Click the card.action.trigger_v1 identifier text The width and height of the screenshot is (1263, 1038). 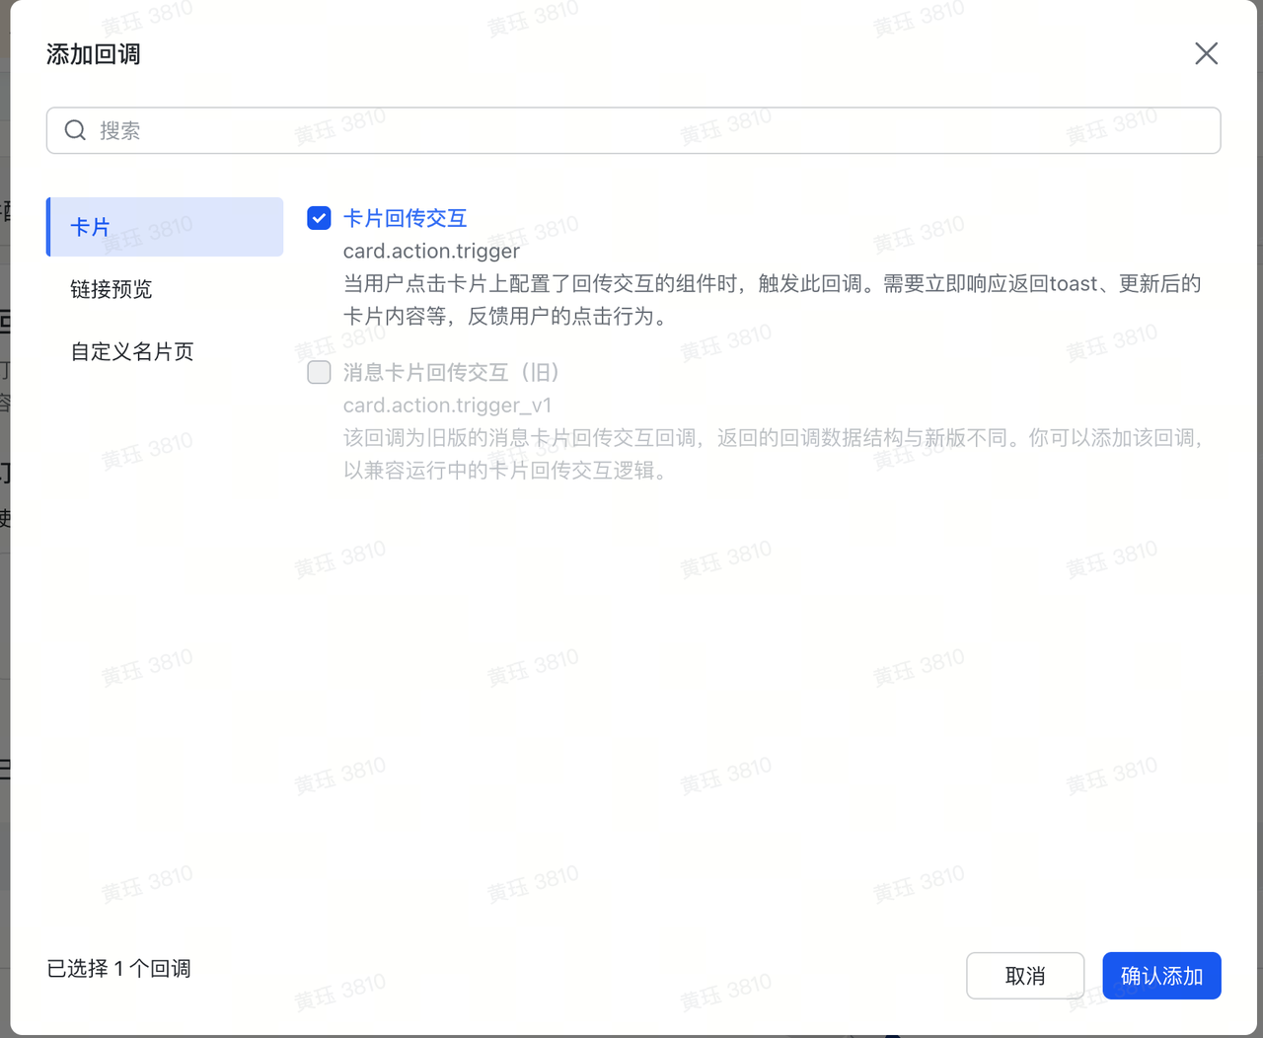448,405
